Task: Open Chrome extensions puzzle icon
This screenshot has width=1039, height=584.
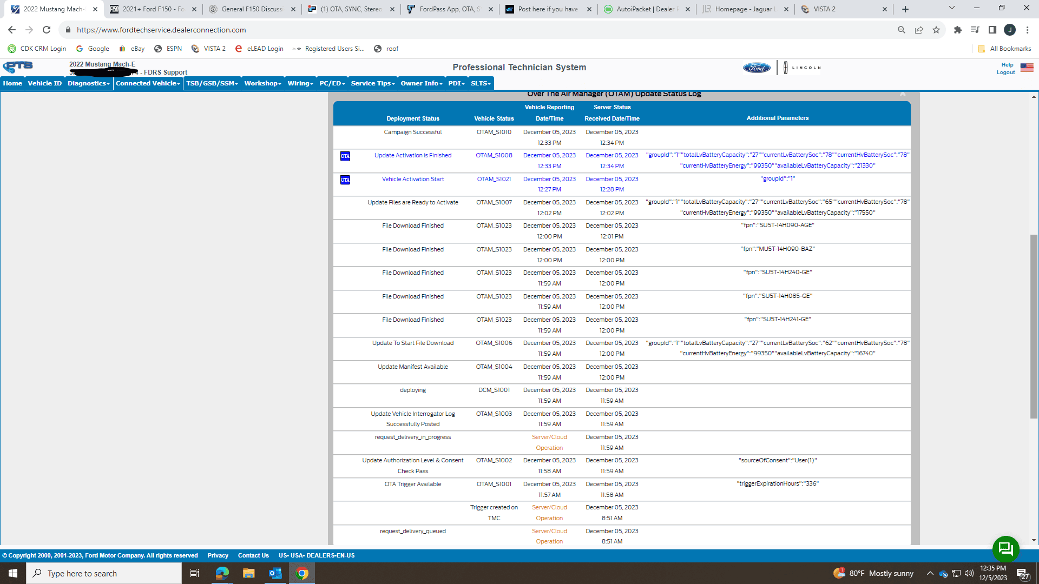Action: 958,30
